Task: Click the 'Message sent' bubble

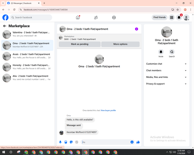Action: (x=74, y=126)
